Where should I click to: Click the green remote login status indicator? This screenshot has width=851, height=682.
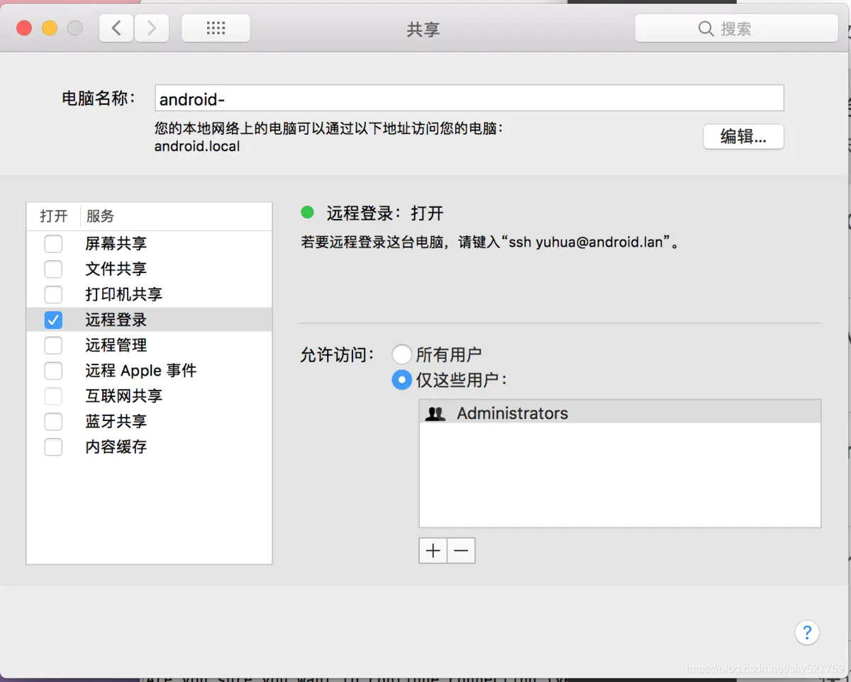tap(307, 212)
